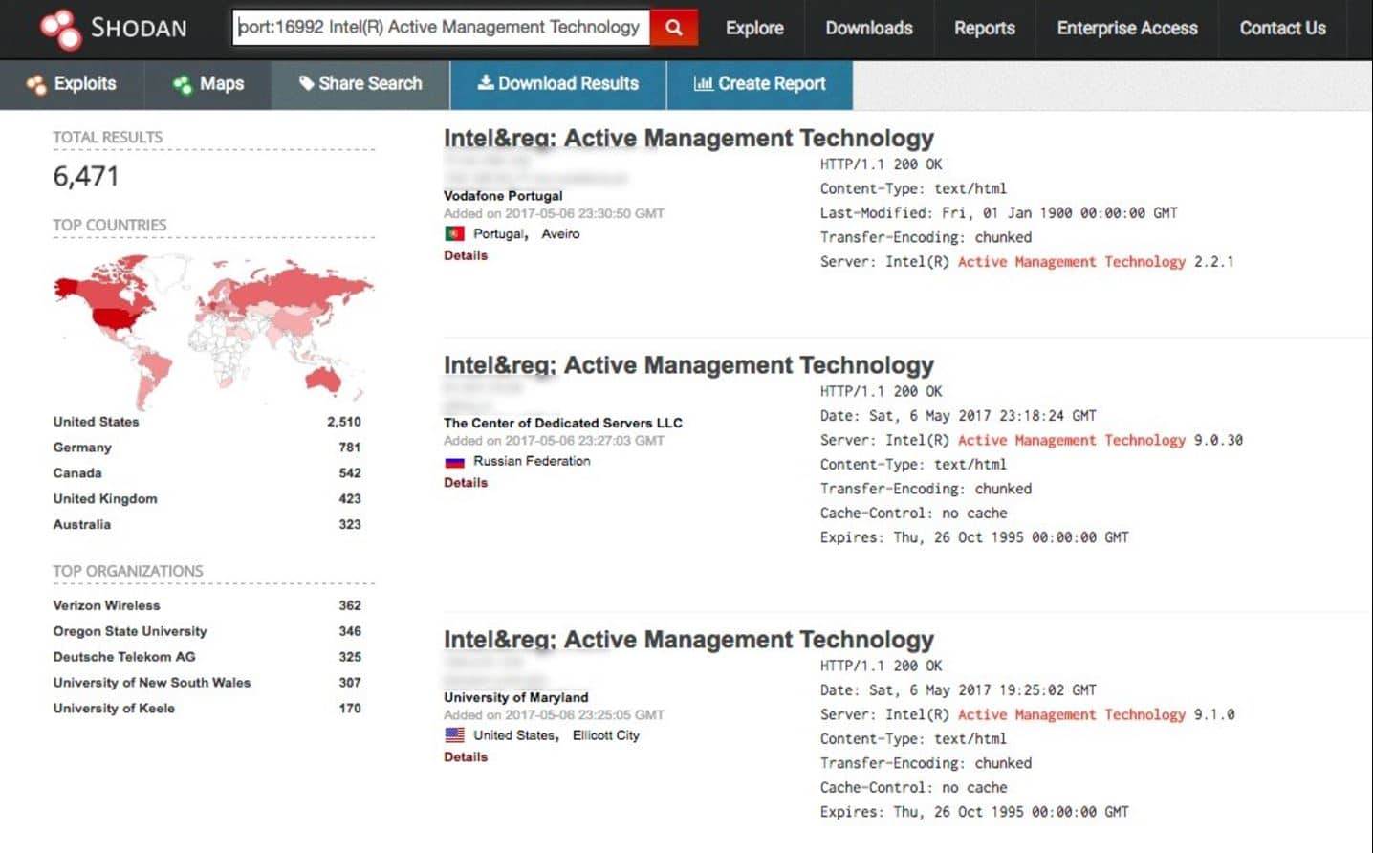Open the Contact Us page

tap(1283, 29)
